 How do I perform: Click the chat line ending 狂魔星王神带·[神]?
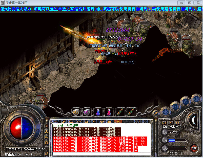(x=100, y=138)
